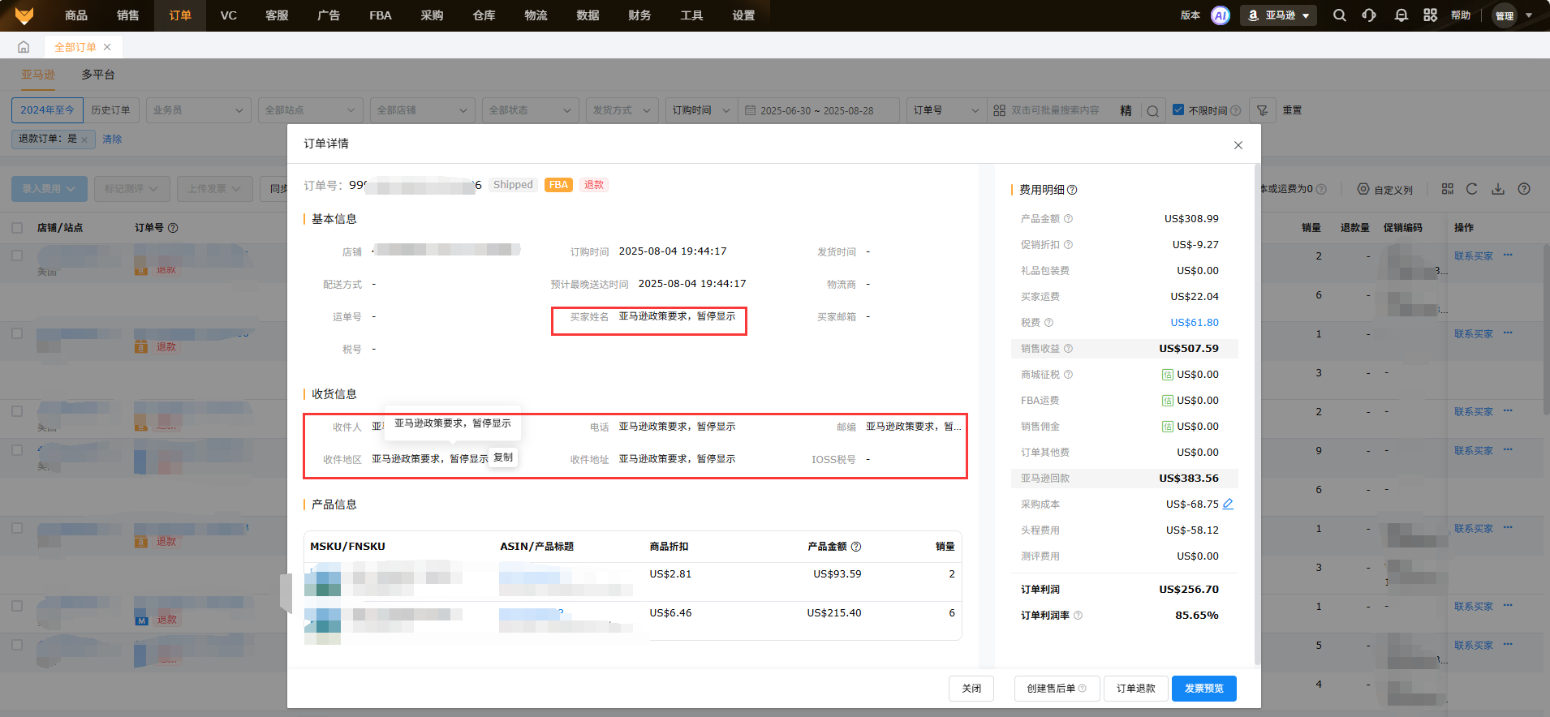The image size is (1550, 717).
Task: Click the 重置 button
Action: 1292,110
